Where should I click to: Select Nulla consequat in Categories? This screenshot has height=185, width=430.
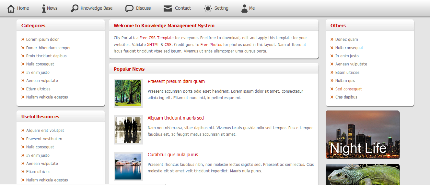(40, 64)
